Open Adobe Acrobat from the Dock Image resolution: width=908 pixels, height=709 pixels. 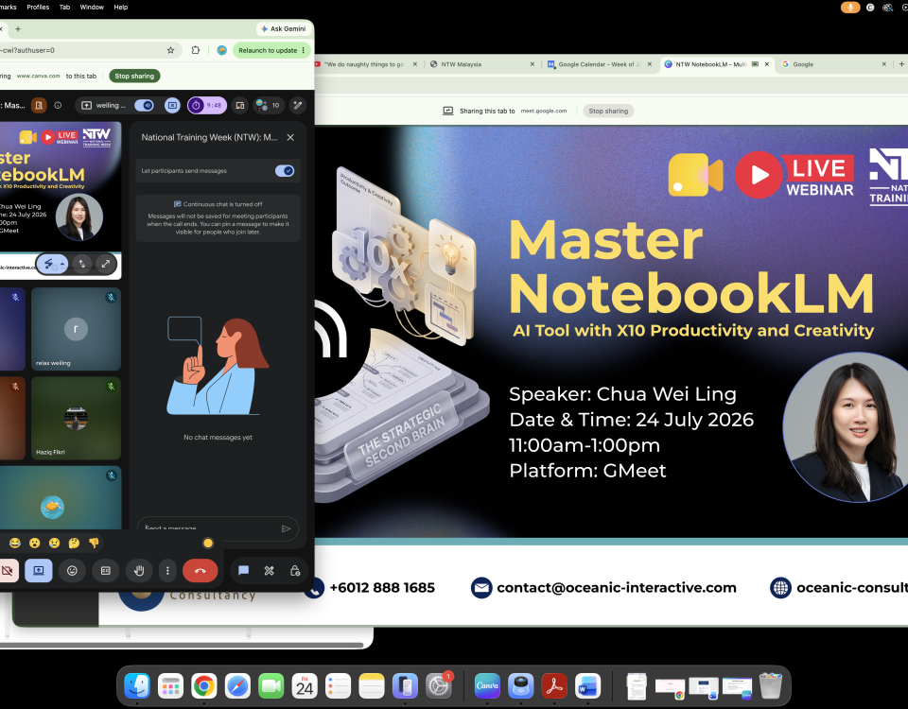(554, 686)
